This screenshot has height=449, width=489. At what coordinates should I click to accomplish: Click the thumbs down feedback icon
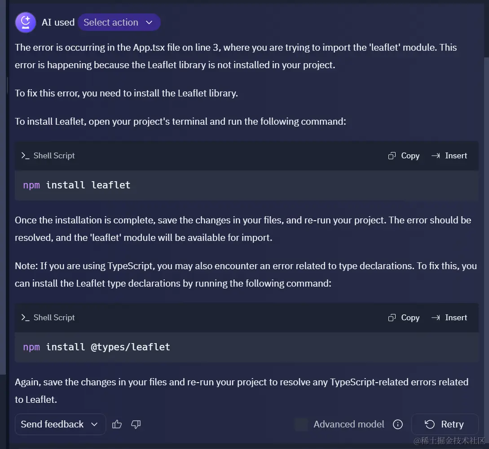[136, 424]
